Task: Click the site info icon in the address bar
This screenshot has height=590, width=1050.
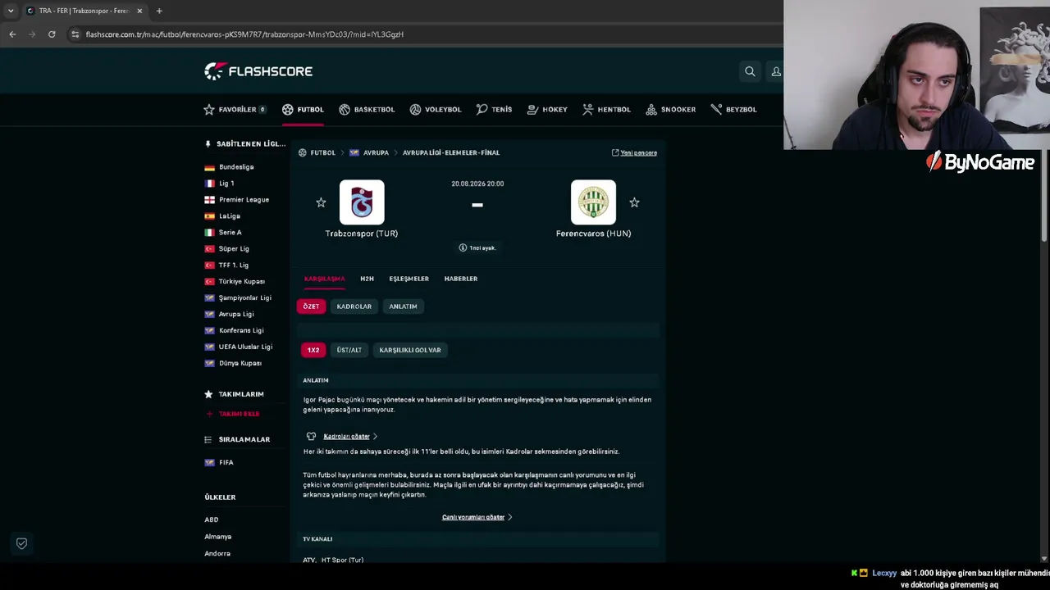Action: coord(75,34)
